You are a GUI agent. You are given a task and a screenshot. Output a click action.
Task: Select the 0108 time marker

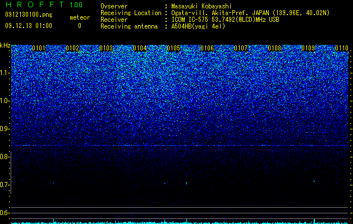click(274, 48)
